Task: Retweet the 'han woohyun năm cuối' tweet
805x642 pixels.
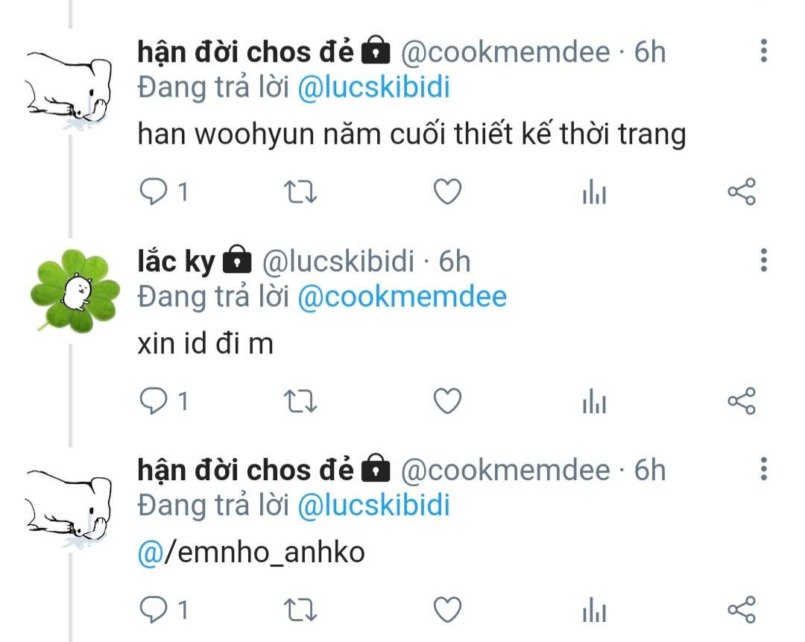Action: [x=300, y=192]
